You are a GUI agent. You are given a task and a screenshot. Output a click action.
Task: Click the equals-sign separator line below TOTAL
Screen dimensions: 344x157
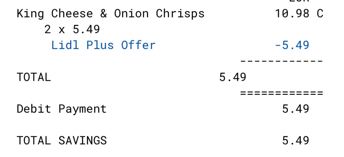click(281, 93)
